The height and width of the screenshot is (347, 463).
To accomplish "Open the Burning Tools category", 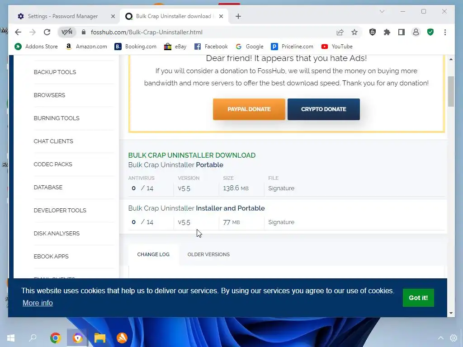I will [57, 118].
